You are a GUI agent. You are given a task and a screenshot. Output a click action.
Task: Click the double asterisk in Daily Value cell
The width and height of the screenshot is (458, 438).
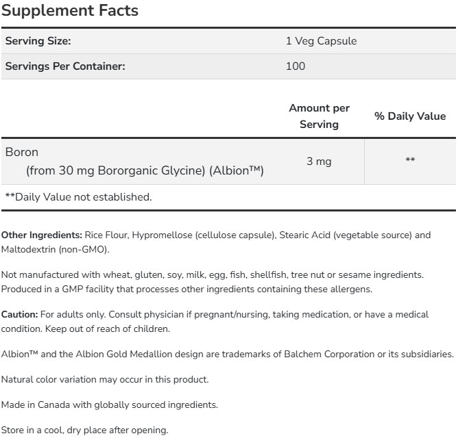tap(410, 161)
